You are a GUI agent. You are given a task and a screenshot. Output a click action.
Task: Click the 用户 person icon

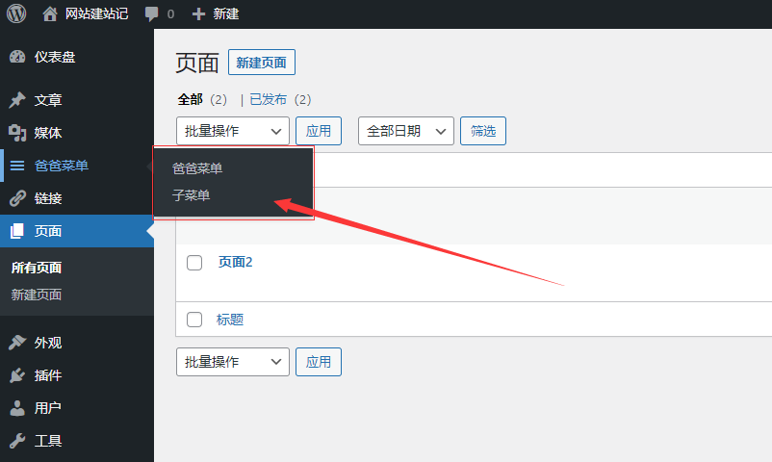pos(17,408)
